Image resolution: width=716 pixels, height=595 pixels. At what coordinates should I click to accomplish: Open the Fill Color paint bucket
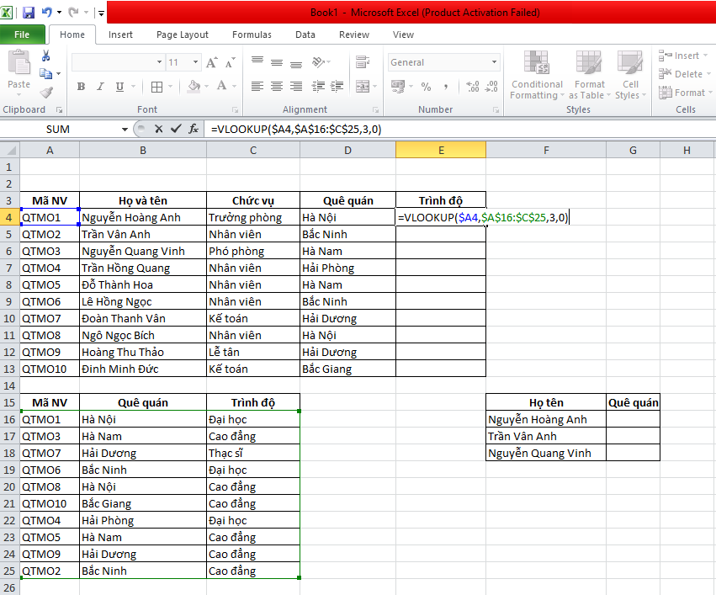194,87
